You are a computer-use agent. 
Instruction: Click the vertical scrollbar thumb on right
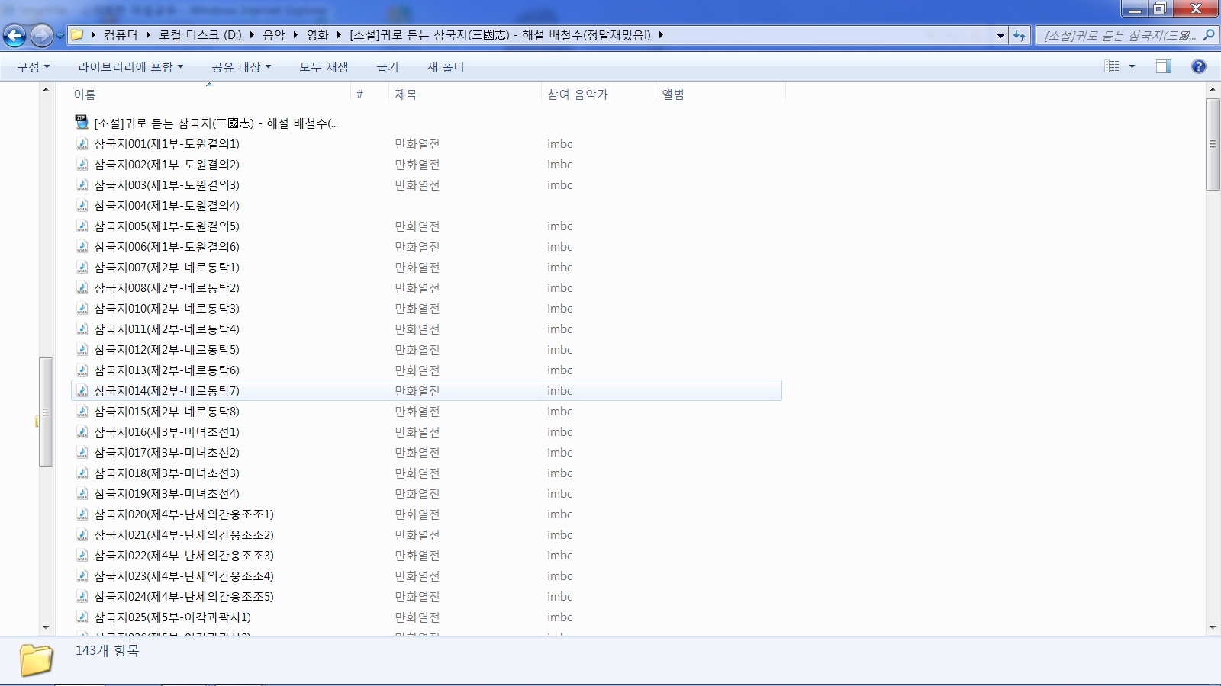pos(1213,144)
